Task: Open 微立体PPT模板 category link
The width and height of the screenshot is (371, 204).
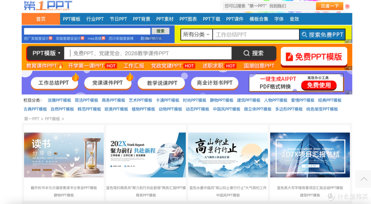Action: pyautogui.click(x=257, y=109)
